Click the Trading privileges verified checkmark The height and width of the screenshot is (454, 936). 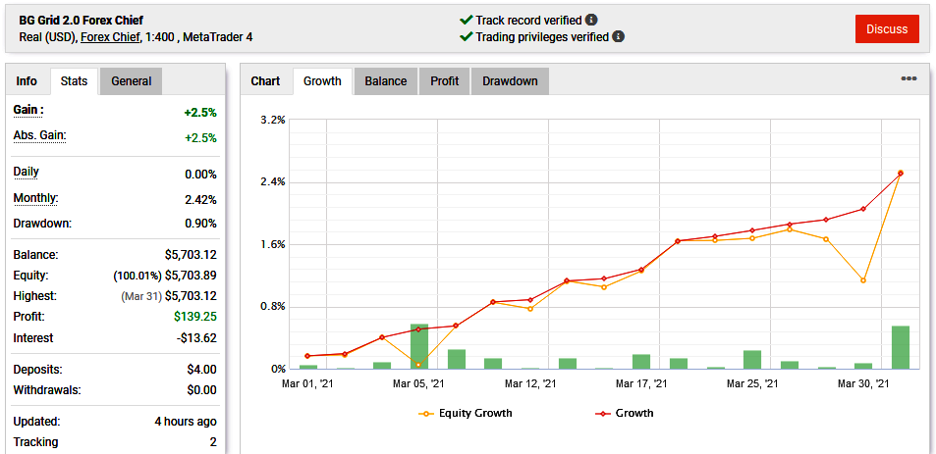pyautogui.click(x=467, y=37)
